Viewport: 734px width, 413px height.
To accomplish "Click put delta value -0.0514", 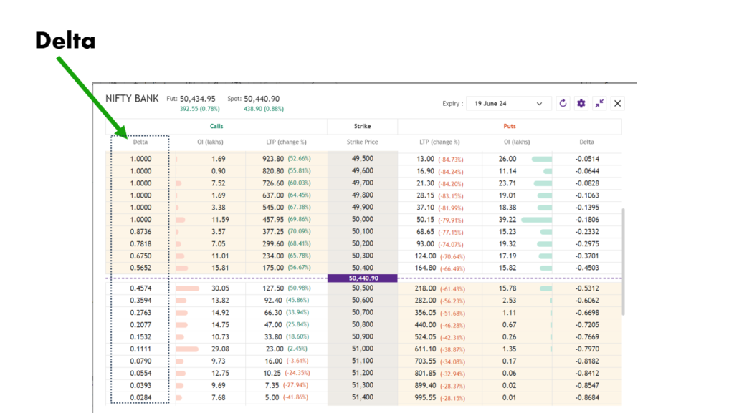I will [587, 159].
